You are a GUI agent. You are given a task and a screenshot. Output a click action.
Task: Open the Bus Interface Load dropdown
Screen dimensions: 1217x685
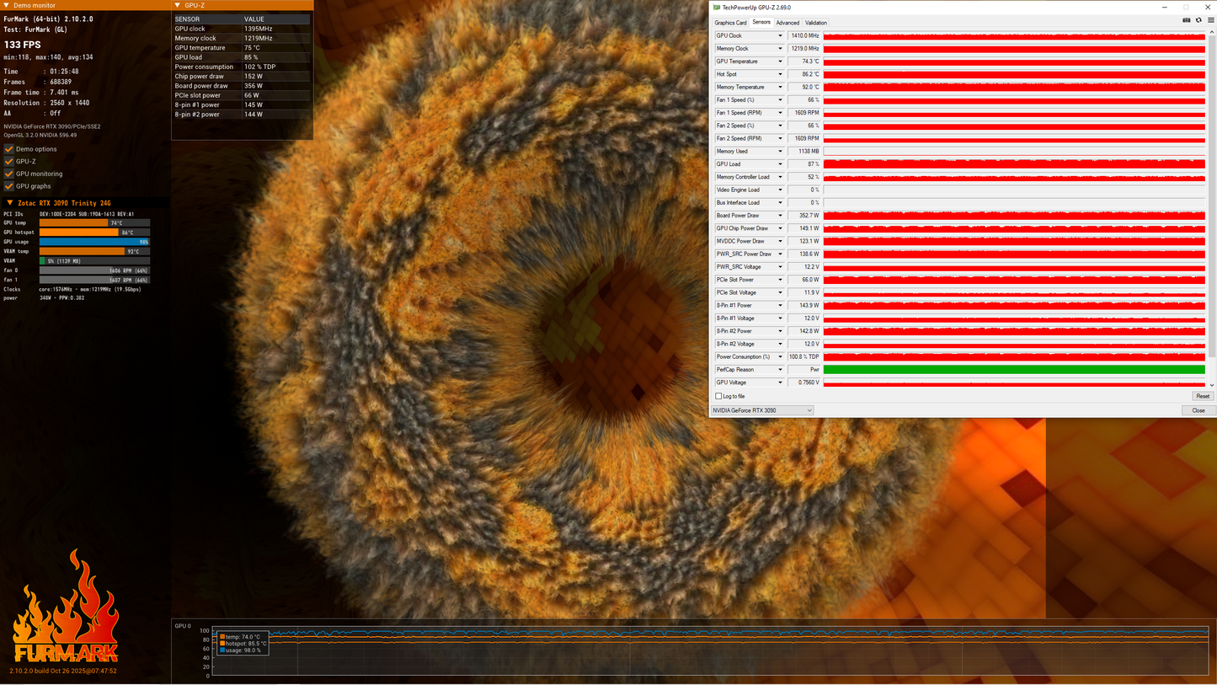coord(780,203)
